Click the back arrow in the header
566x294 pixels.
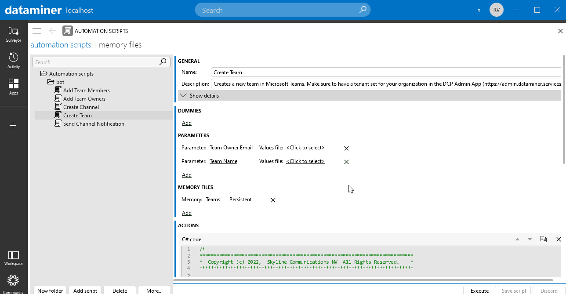[53, 31]
